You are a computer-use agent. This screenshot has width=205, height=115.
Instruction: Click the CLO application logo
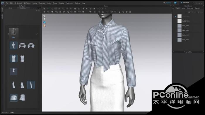click(x=3, y=3)
